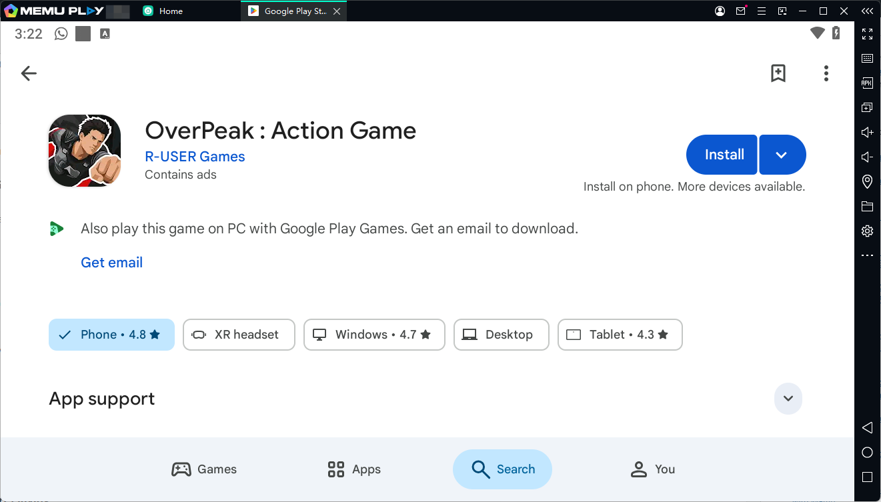The height and width of the screenshot is (502, 881).
Task: Tap the Android back triangle in sidebar
Action: coord(867,427)
